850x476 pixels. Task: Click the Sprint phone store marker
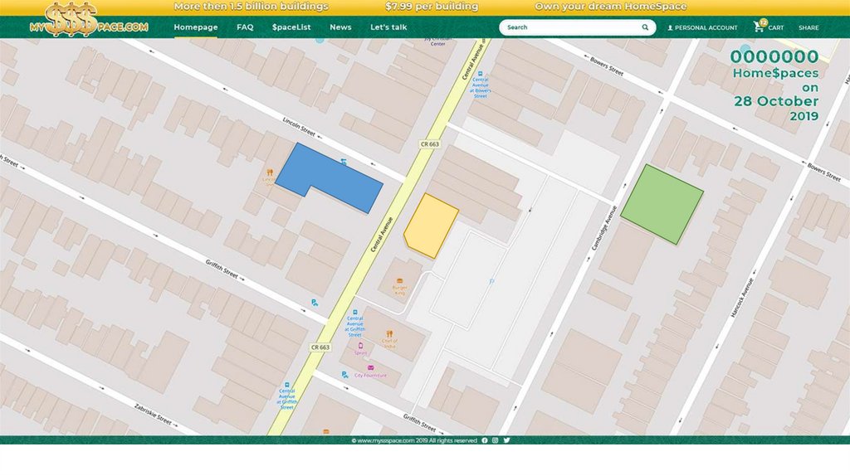[x=361, y=345]
